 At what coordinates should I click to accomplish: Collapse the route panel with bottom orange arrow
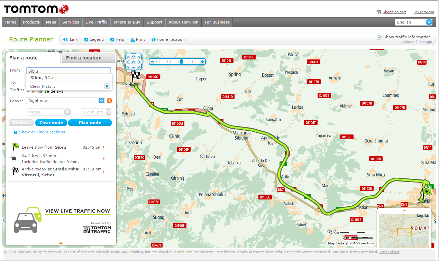[x=61, y=243]
